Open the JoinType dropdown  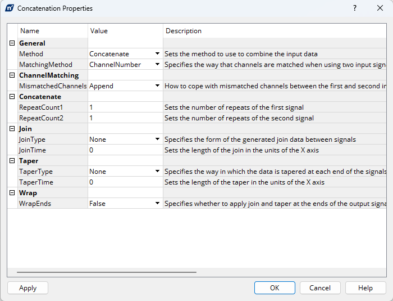coord(158,140)
